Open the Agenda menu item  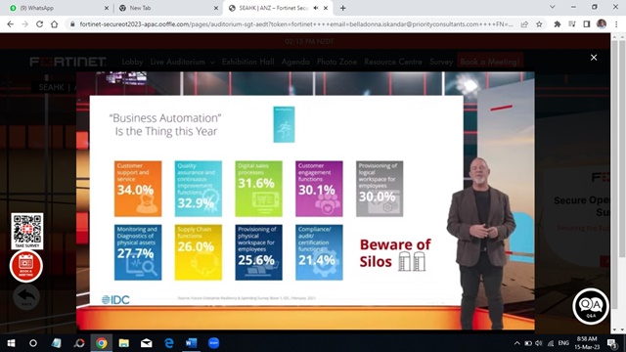(295, 62)
